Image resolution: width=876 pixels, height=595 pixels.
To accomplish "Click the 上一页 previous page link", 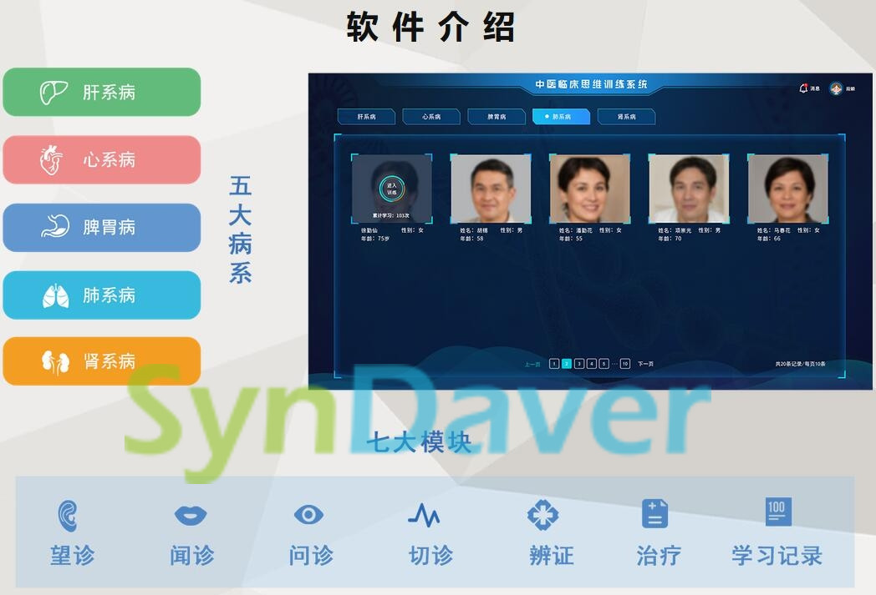I will point(530,363).
